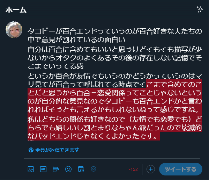Click highlighted line starting 私はどちらの関係も
This screenshot has width=209, height=180.
115,119
